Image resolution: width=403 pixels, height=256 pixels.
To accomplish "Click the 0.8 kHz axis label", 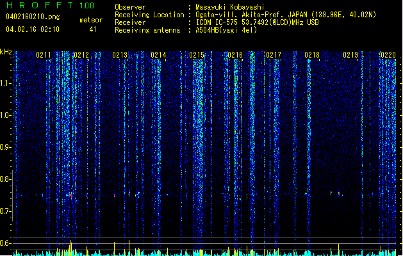I will (5, 179).
